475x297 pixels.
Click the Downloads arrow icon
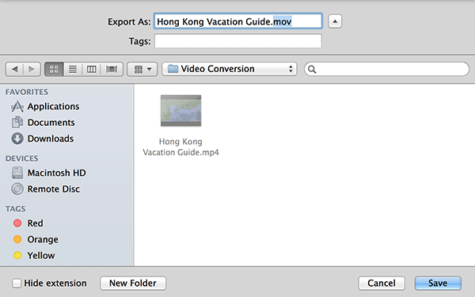click(17, 139)
